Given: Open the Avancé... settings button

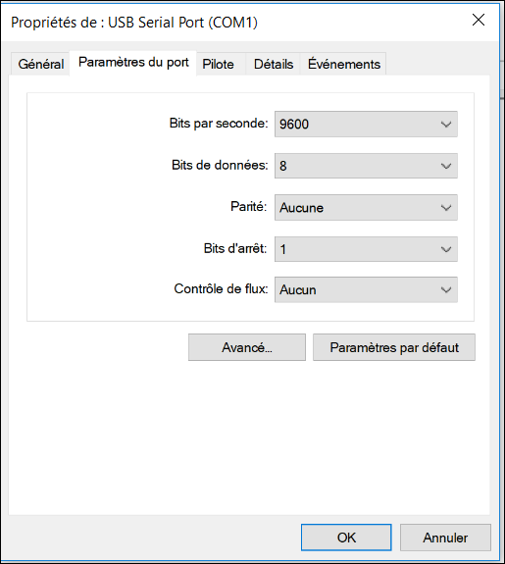Looking at the screenshot, I should 247,347.
